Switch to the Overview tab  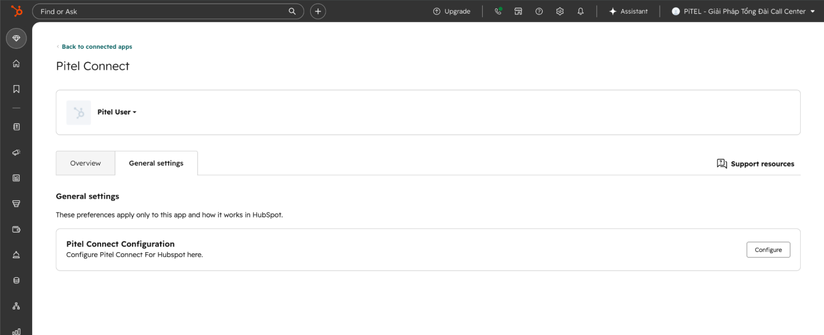point(85,163)
